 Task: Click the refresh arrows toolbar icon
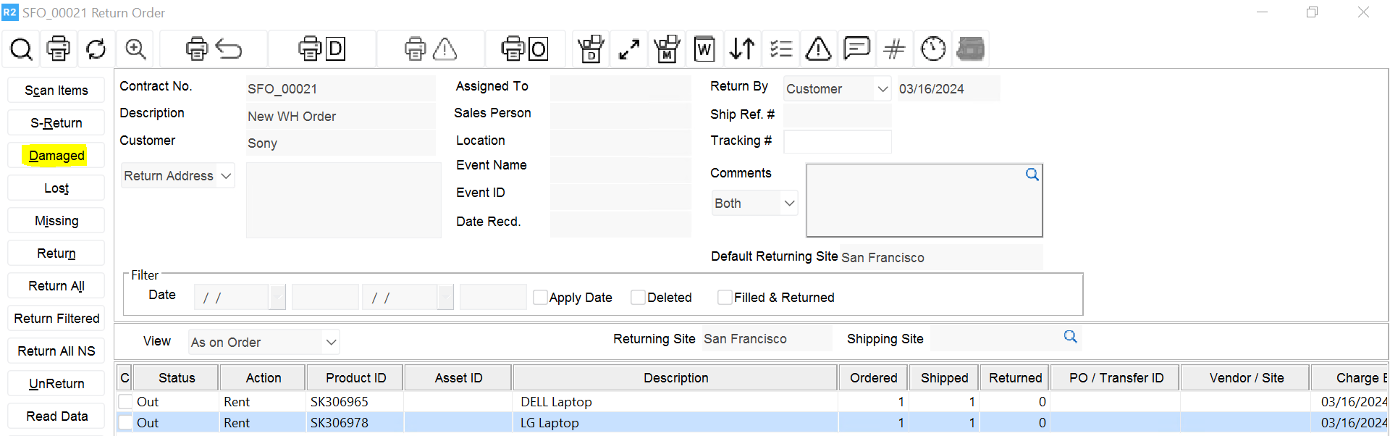click(x=96, y=49)
